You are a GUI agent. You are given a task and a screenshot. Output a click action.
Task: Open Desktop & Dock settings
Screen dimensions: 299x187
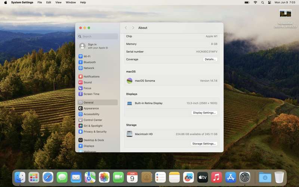pyautogui.click(x=98, y=140)
